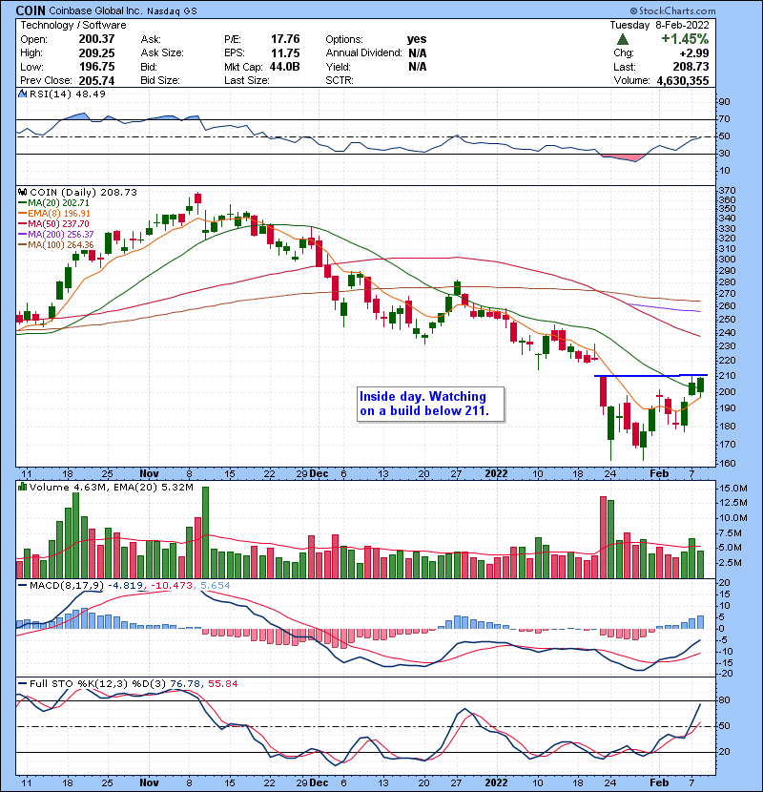Click the Mkt Cap value 44.0B

pyautogui.click(x=285, y=67)
